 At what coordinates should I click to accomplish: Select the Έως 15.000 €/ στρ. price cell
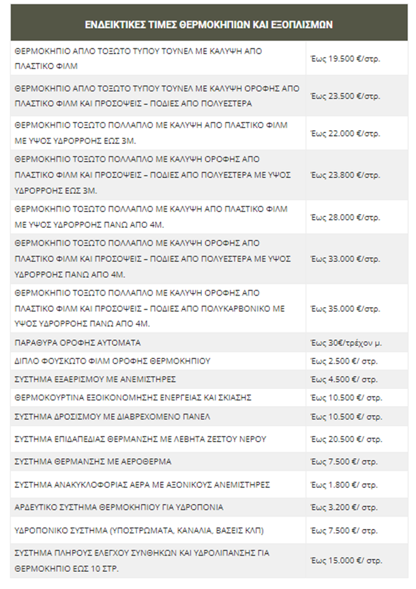[346, 560]
